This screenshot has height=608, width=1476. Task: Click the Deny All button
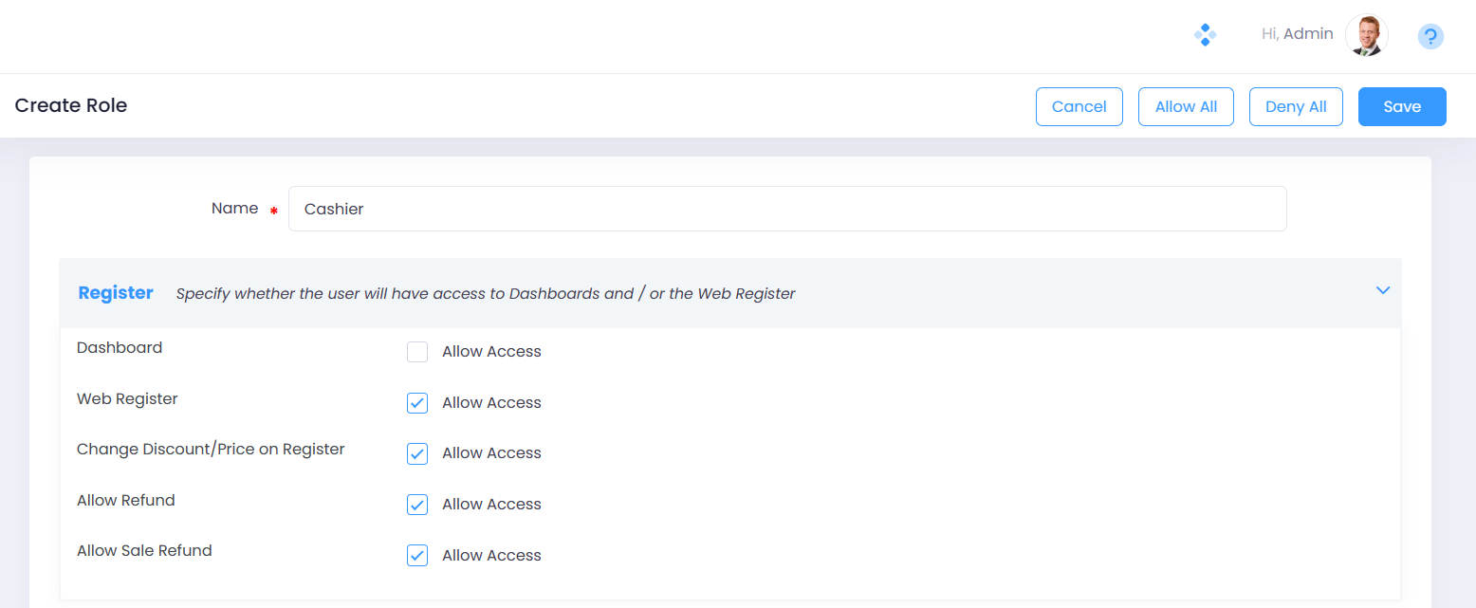[1296, 106]
